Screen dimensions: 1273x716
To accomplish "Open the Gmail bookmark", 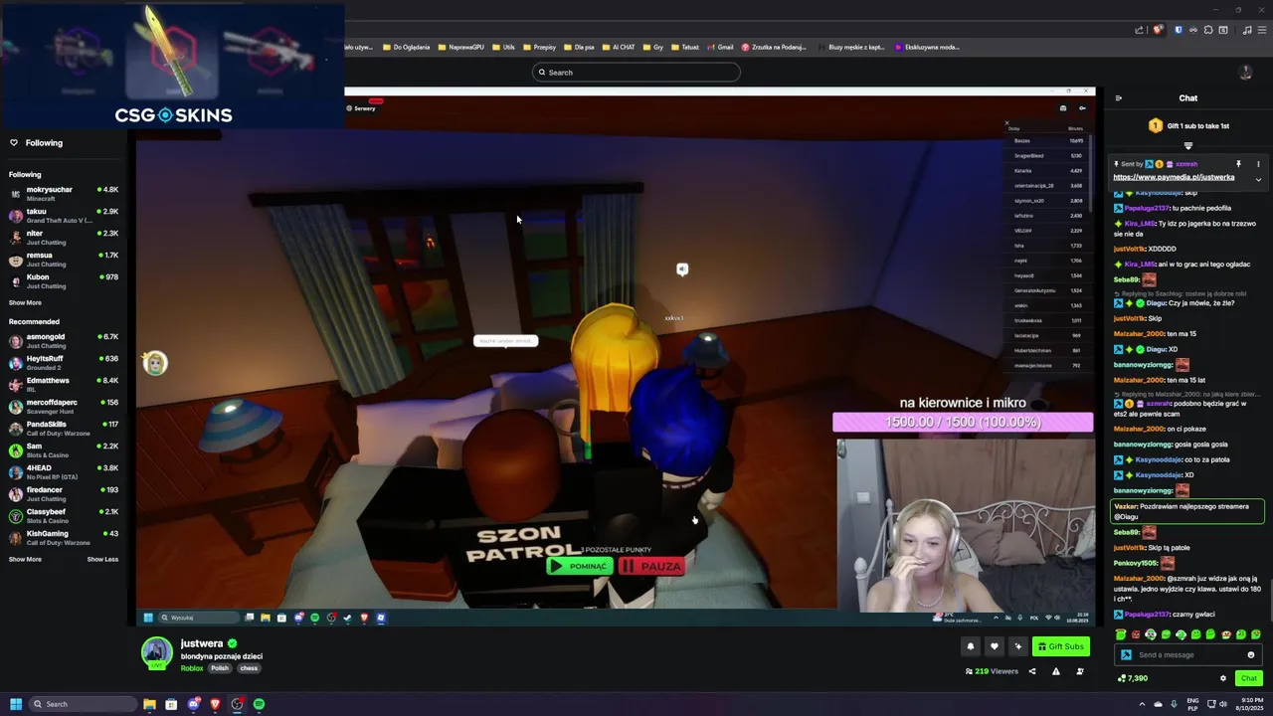I will (720, 47).
